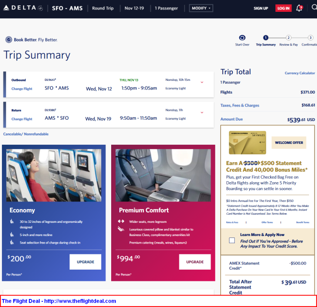
Task: Click 1 Passenger in header
Action: pyautogui.click(x=166, y=8)
